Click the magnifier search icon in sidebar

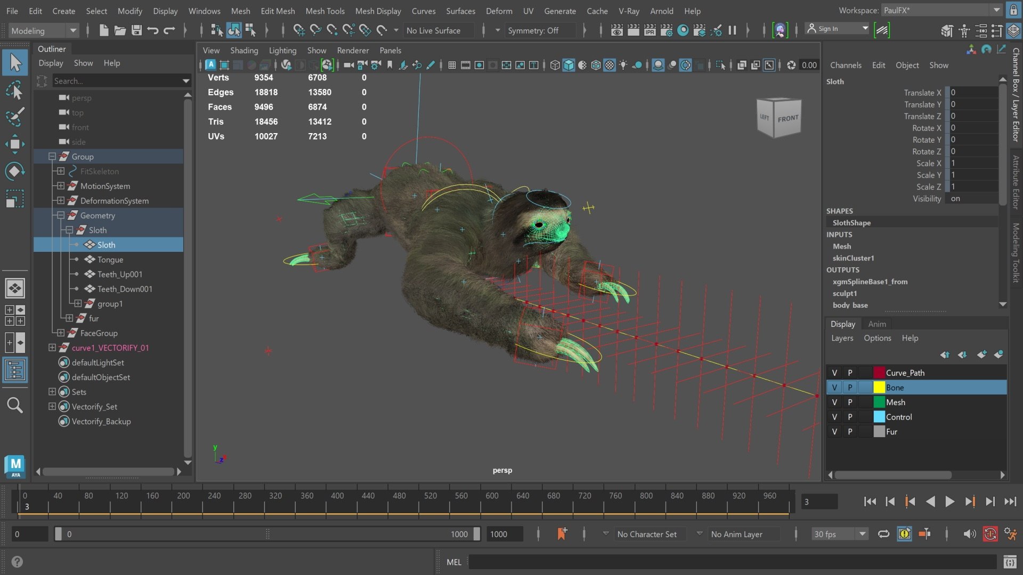(x=15, y=406)
